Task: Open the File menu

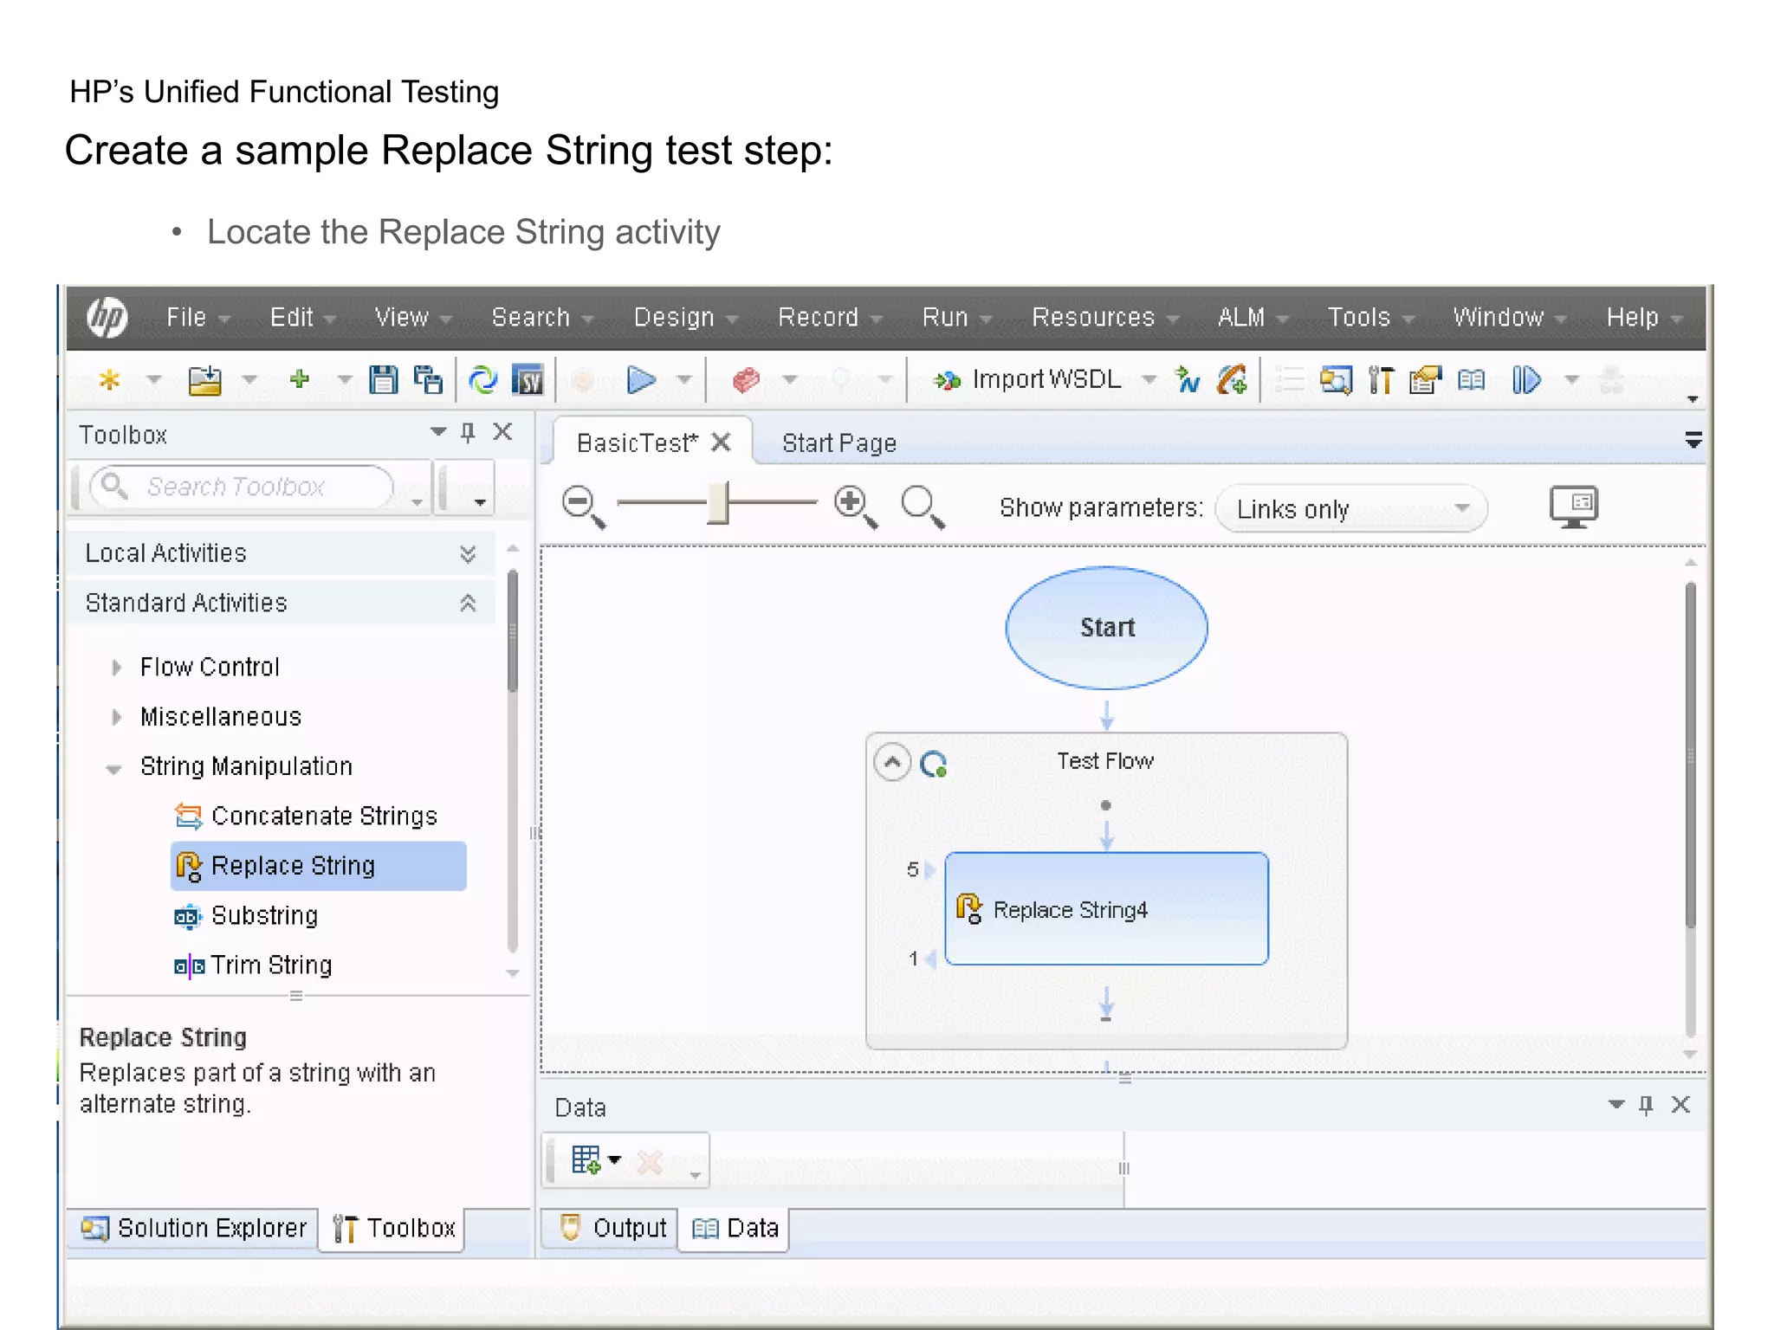Action: pos(197,317)
